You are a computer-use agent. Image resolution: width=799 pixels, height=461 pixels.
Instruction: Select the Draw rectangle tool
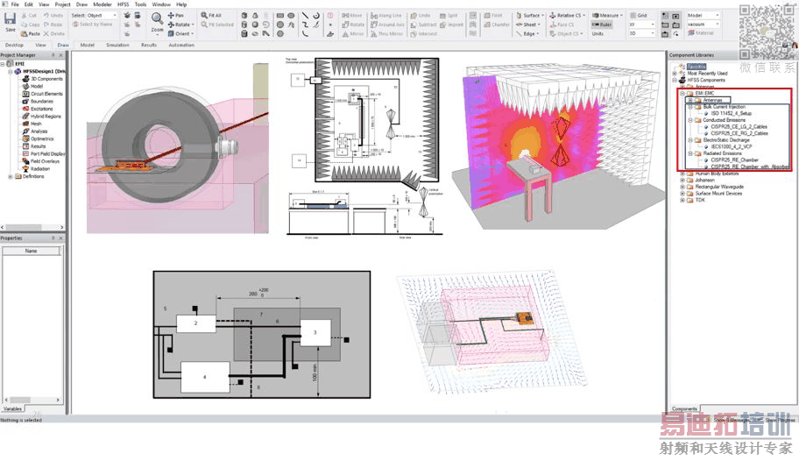tap(280, 15)
